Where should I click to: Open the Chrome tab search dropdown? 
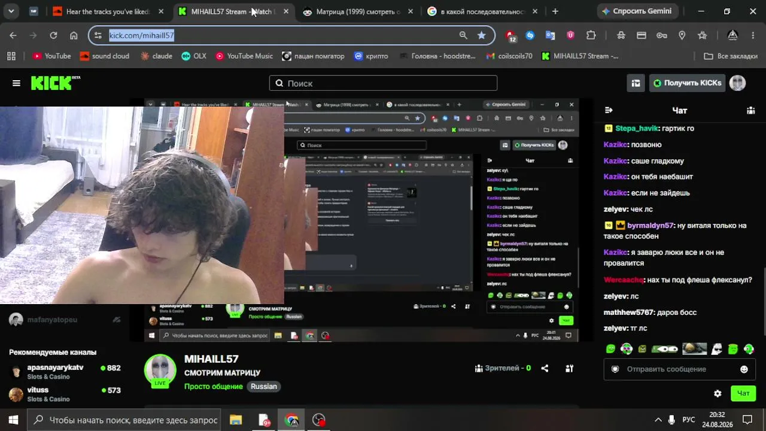click(11, 11)
